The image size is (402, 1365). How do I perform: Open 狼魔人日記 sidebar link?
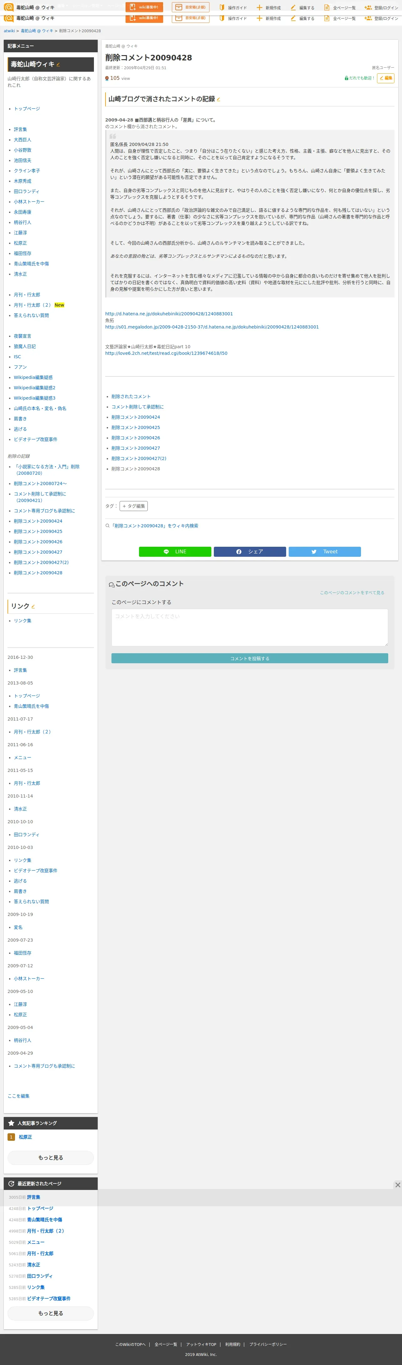[25, 347]
